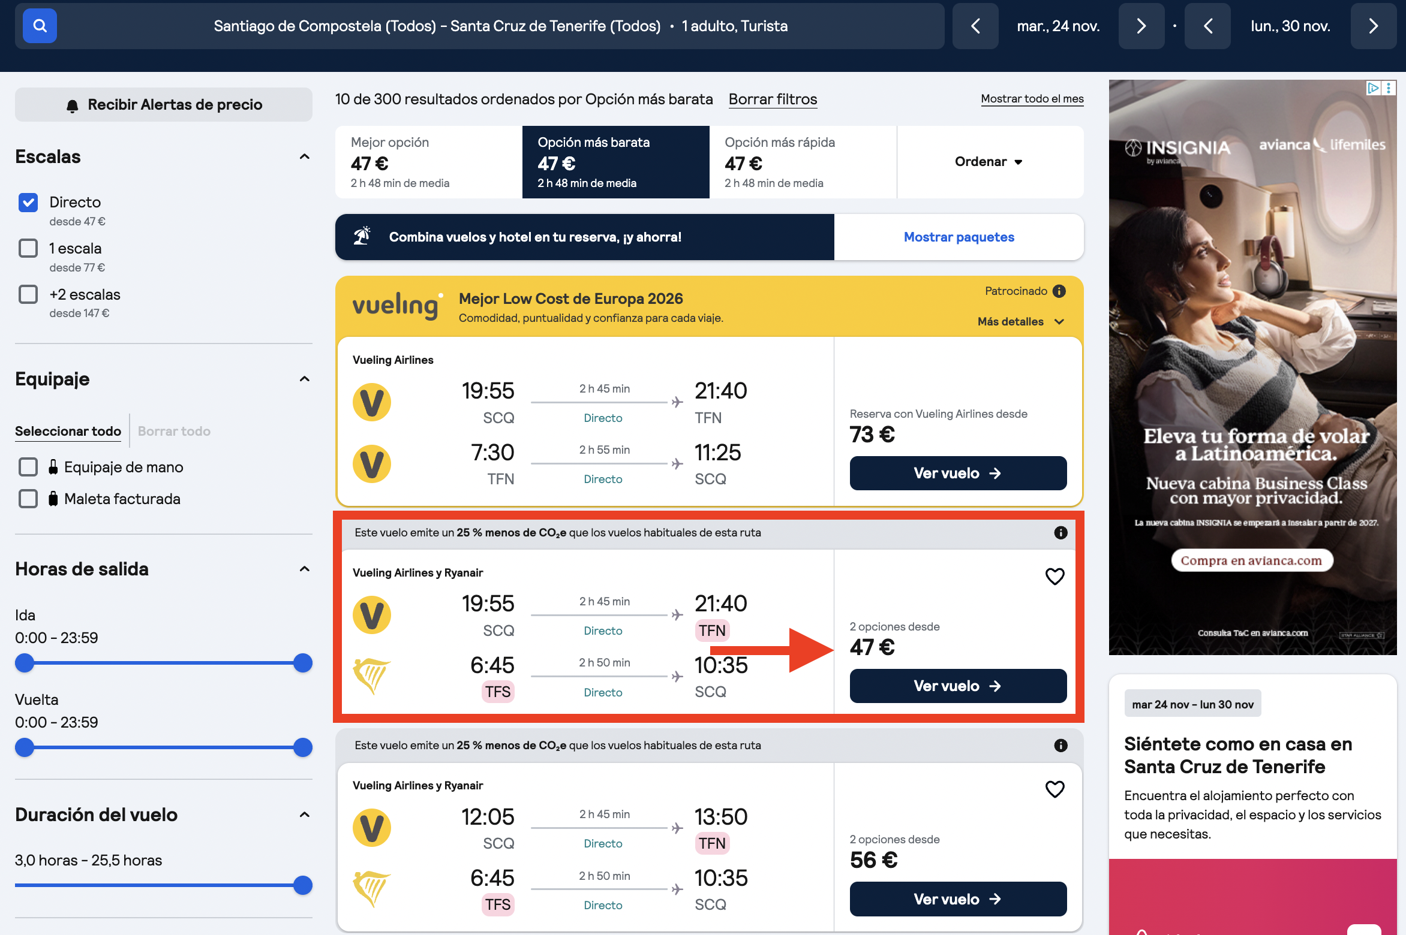Collapse the Duración del vuelo section
1406x935 pixels.
point(305,815)
